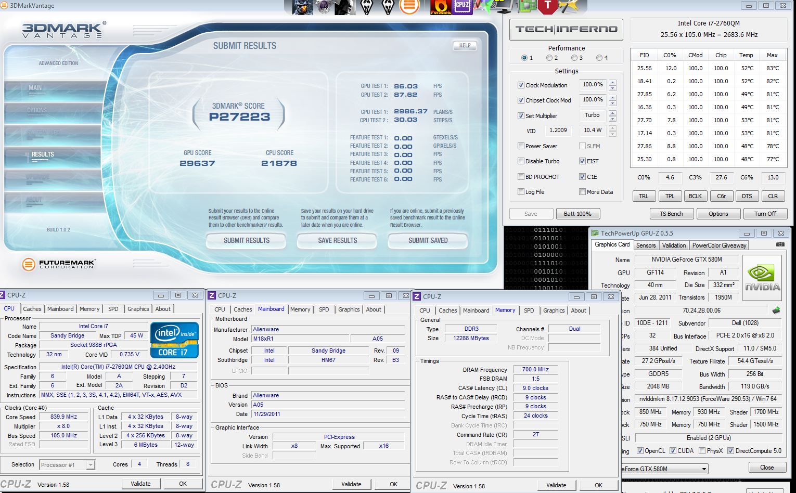This screenshot has height=493, width=796.
Task: Select Performance profile 3 radio button
Action: pos(574,58)
